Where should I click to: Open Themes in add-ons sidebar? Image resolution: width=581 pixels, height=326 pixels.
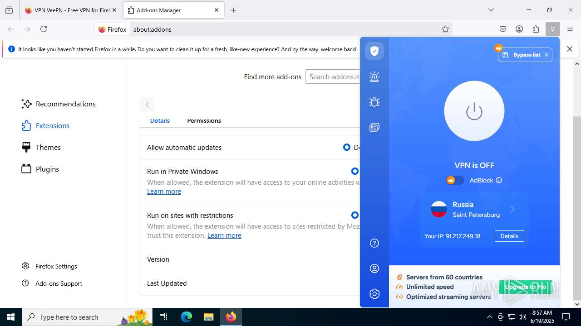coord(41,148)
